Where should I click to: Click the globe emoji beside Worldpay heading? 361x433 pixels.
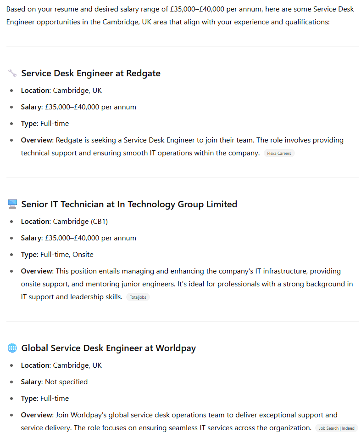(x=12, y=348)
